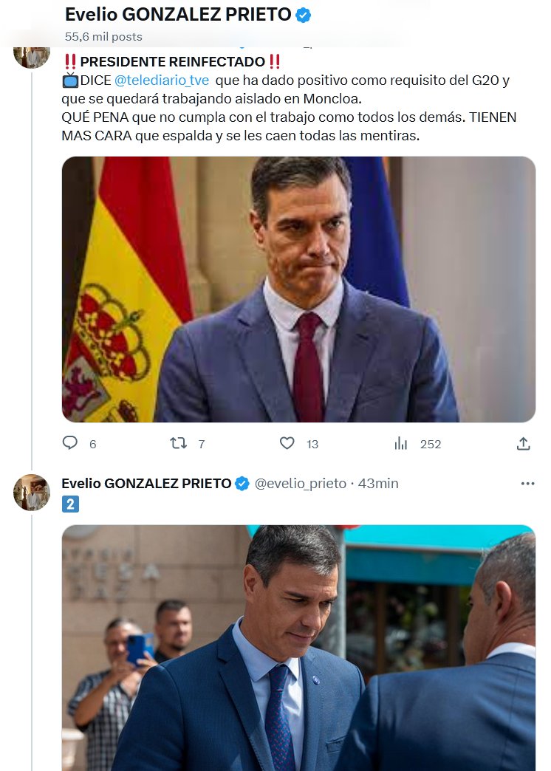Click author name on the 43min post

(146, 484)
